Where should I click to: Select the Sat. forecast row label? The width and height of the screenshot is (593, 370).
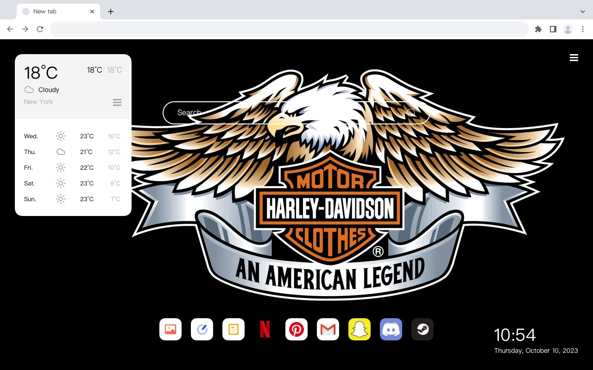point(30,183)
